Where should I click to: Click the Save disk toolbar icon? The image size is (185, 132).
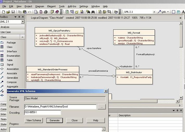click(13, 12)
